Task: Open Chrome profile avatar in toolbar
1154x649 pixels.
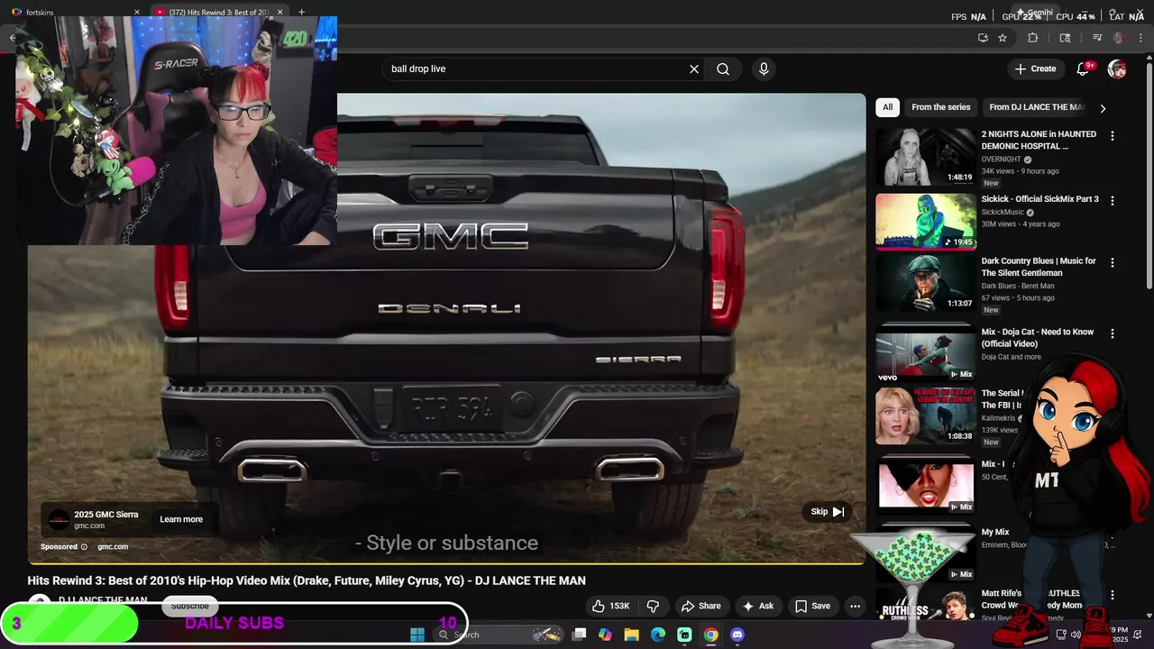Action: tap(1119, 38)
